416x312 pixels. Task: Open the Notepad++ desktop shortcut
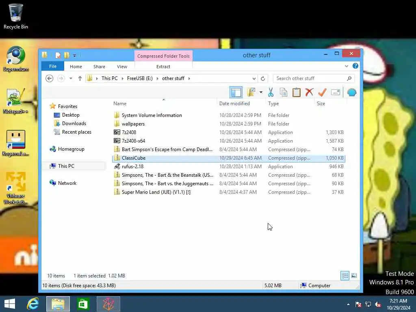[16, 101]
